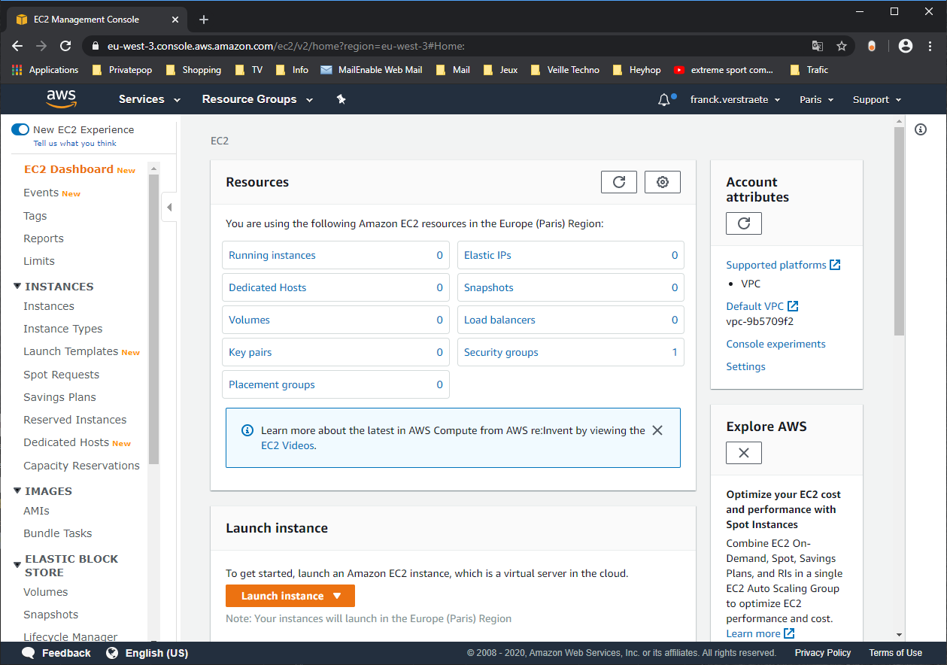Open Capacity Reservations in sidebar
The image size is (947, 665).
tap(81, 466)
